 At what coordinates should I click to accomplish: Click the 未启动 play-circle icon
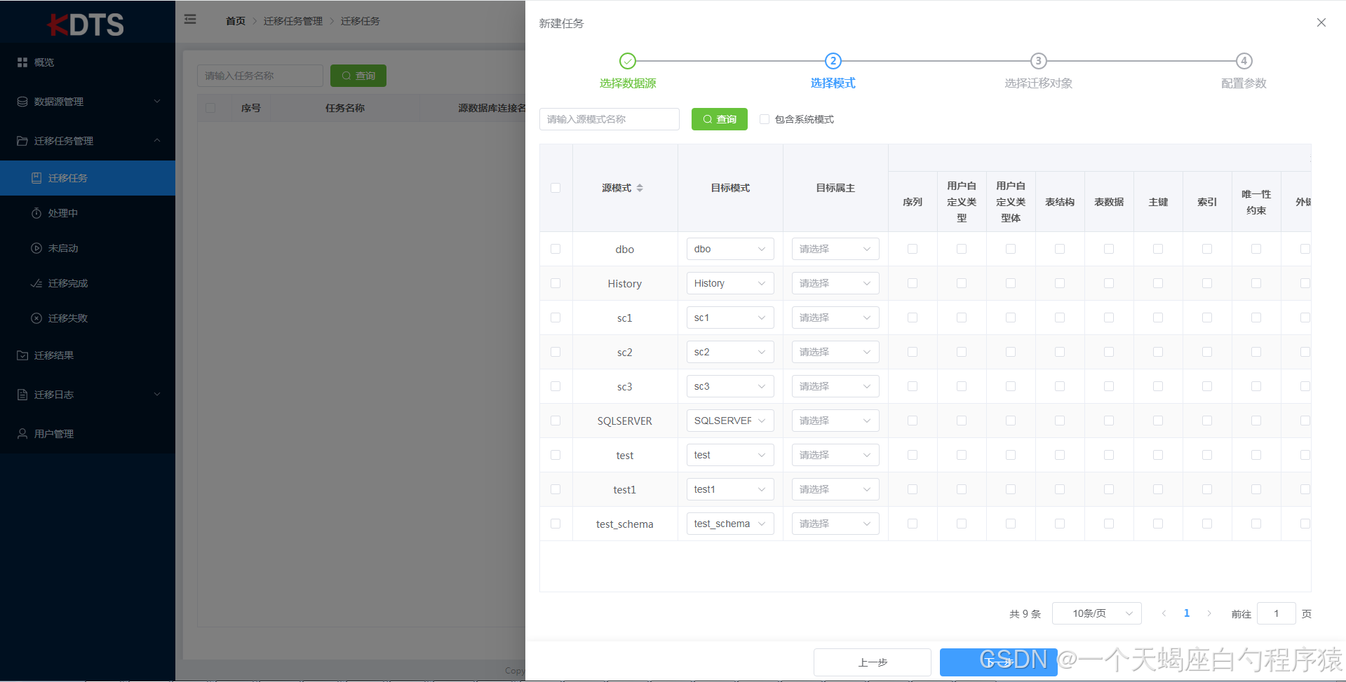(x=36, y=248)
